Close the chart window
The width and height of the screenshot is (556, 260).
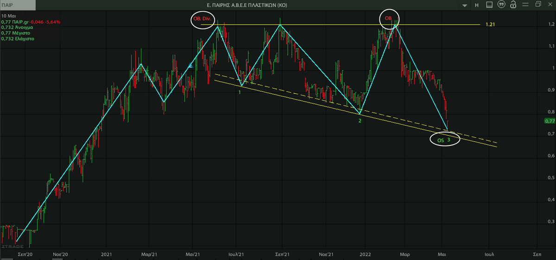point(550,5)
